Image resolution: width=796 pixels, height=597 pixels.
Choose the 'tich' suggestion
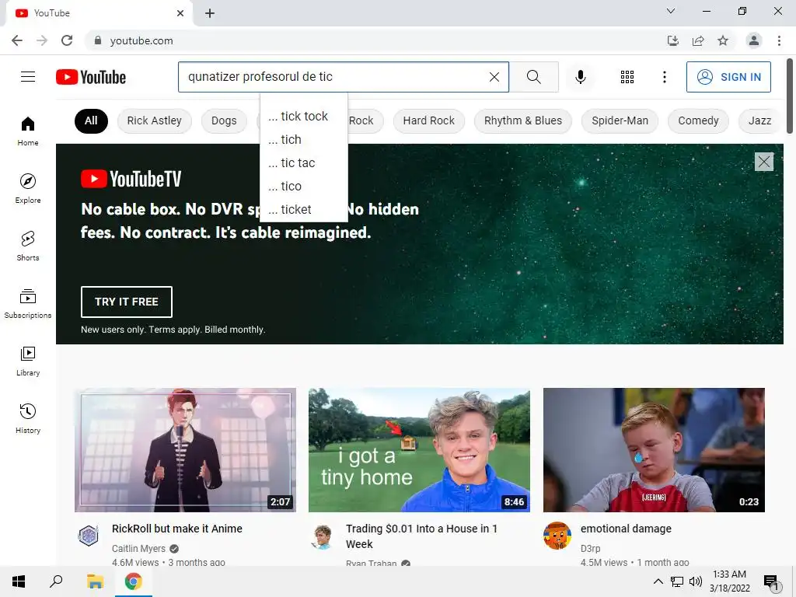[x=304, y=140]
